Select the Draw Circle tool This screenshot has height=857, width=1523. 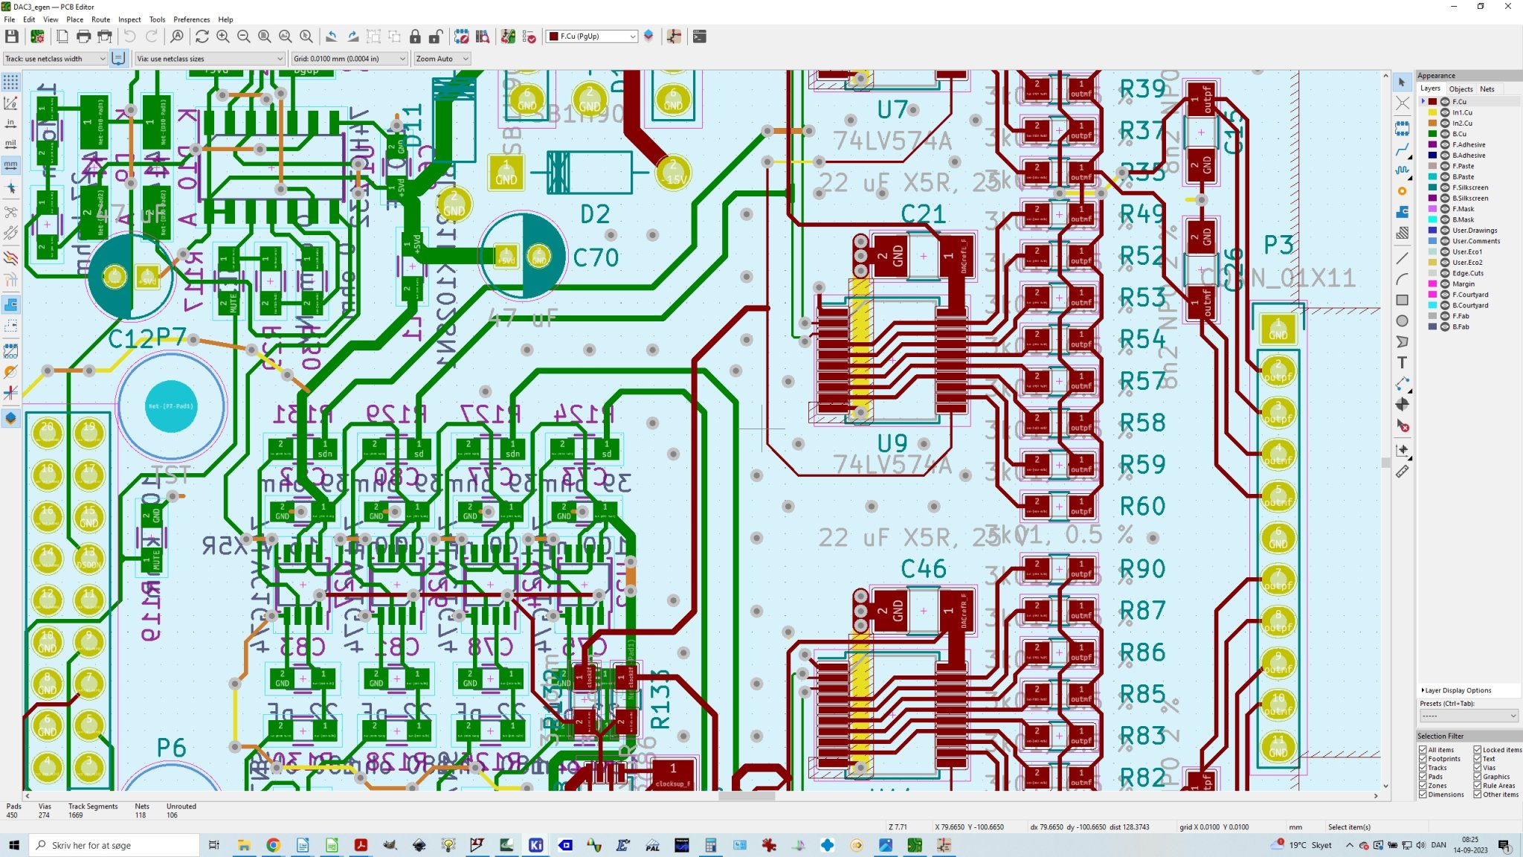[x=1402, y=321]
